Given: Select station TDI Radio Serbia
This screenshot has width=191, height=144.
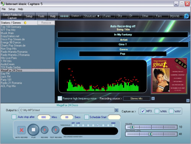Looking at the screenshot, I should click(28, 67).
